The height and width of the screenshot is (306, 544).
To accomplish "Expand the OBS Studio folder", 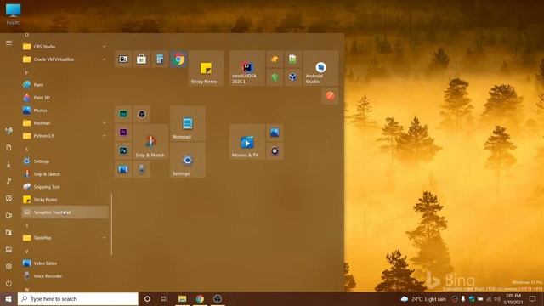I will [x=65, y=47].
